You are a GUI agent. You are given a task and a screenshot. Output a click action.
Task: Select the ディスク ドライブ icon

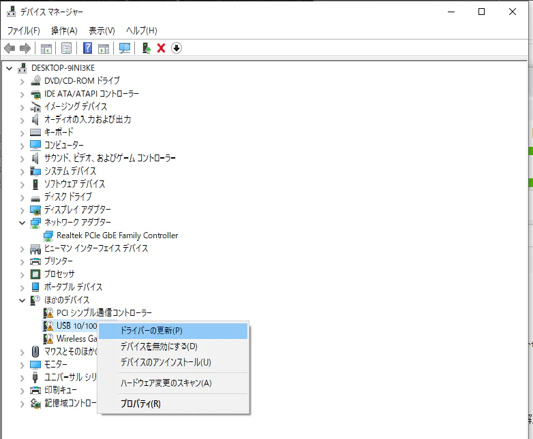[35, 197]
